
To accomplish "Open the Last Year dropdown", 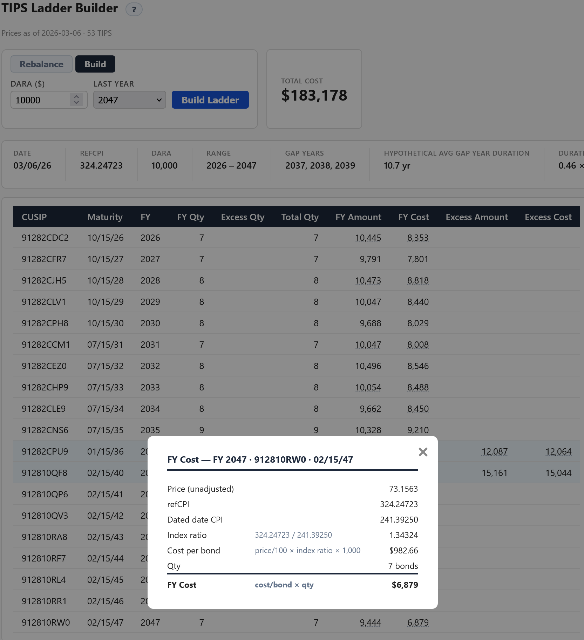I will (x=130, y=100).
